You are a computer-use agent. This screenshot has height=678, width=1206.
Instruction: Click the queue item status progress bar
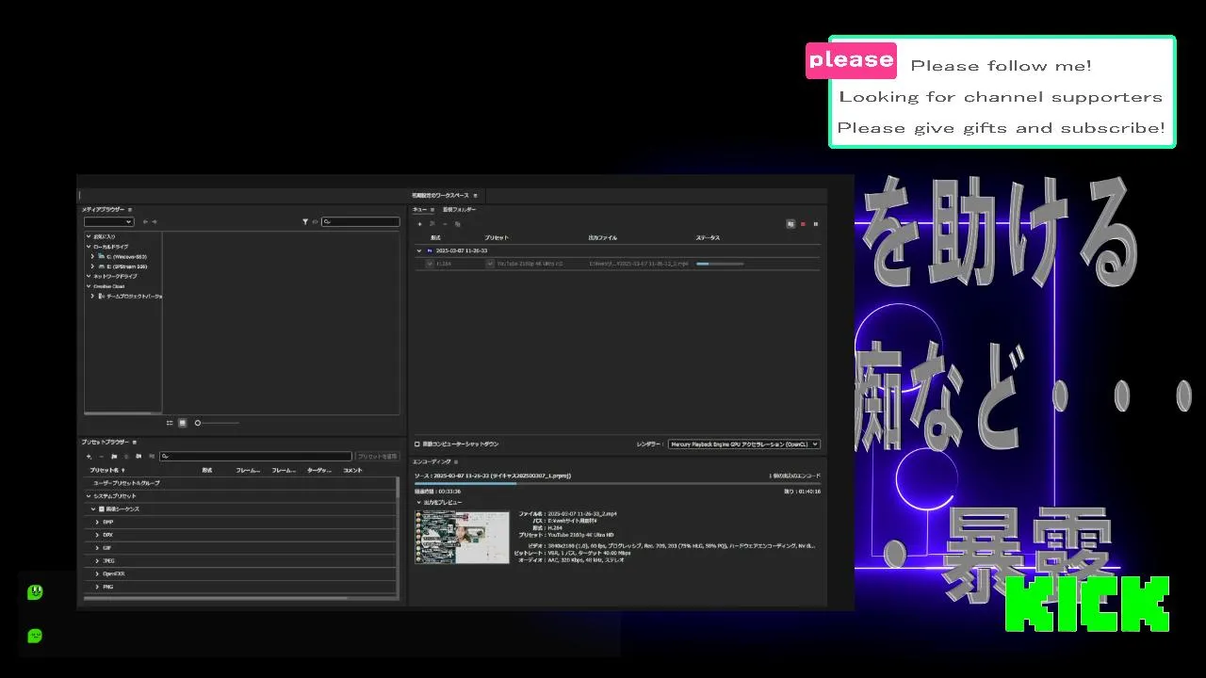[x=720, y=264]
